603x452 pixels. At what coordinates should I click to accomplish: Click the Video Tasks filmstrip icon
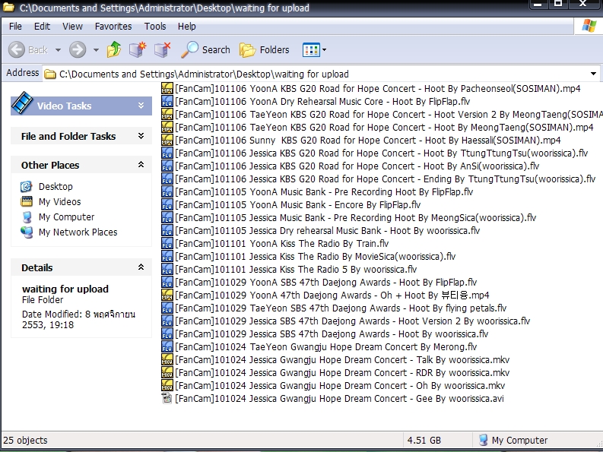pyautogui.click(x=22, y=103)
